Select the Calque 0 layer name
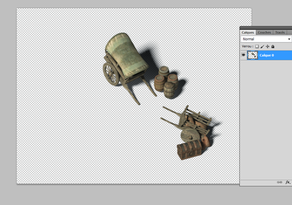The width and height of the screenshot is (292, 205). pyautogui.click(x=267, y=55)
